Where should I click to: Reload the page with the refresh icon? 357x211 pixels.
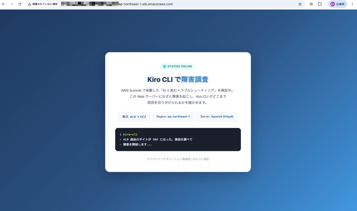[20, 4]
